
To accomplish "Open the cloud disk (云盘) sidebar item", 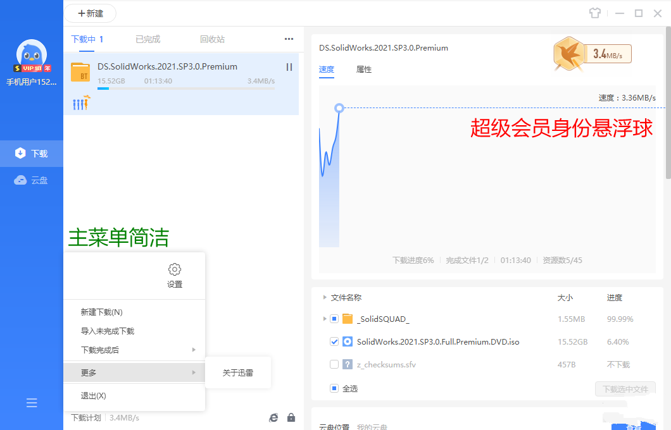I will pos(32,180).
